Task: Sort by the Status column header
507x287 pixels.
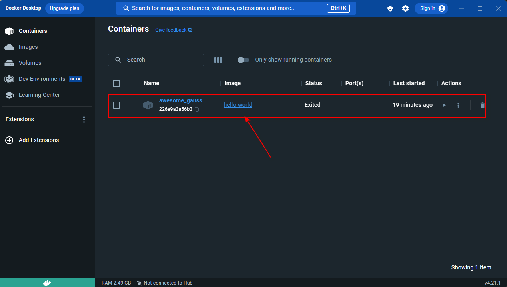Action: [x=314, y=83]
